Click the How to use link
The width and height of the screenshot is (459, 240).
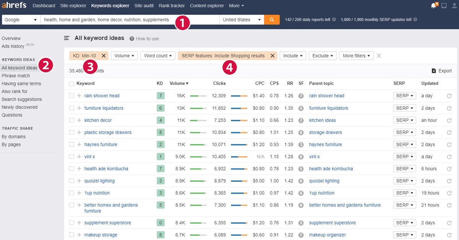147,39
